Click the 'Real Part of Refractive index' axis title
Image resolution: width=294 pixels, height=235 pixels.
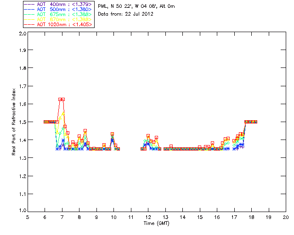tap(13, 122)
